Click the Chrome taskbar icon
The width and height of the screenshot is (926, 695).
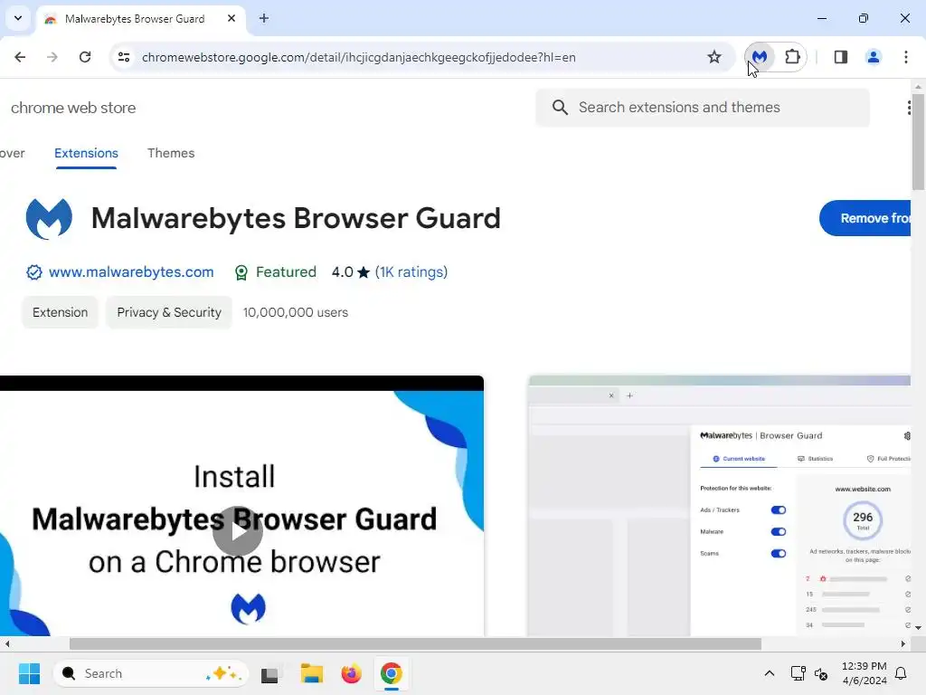click(x=391, y=673)
